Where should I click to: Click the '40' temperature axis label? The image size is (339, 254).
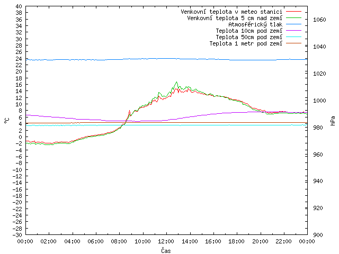(x=19, y=6)
